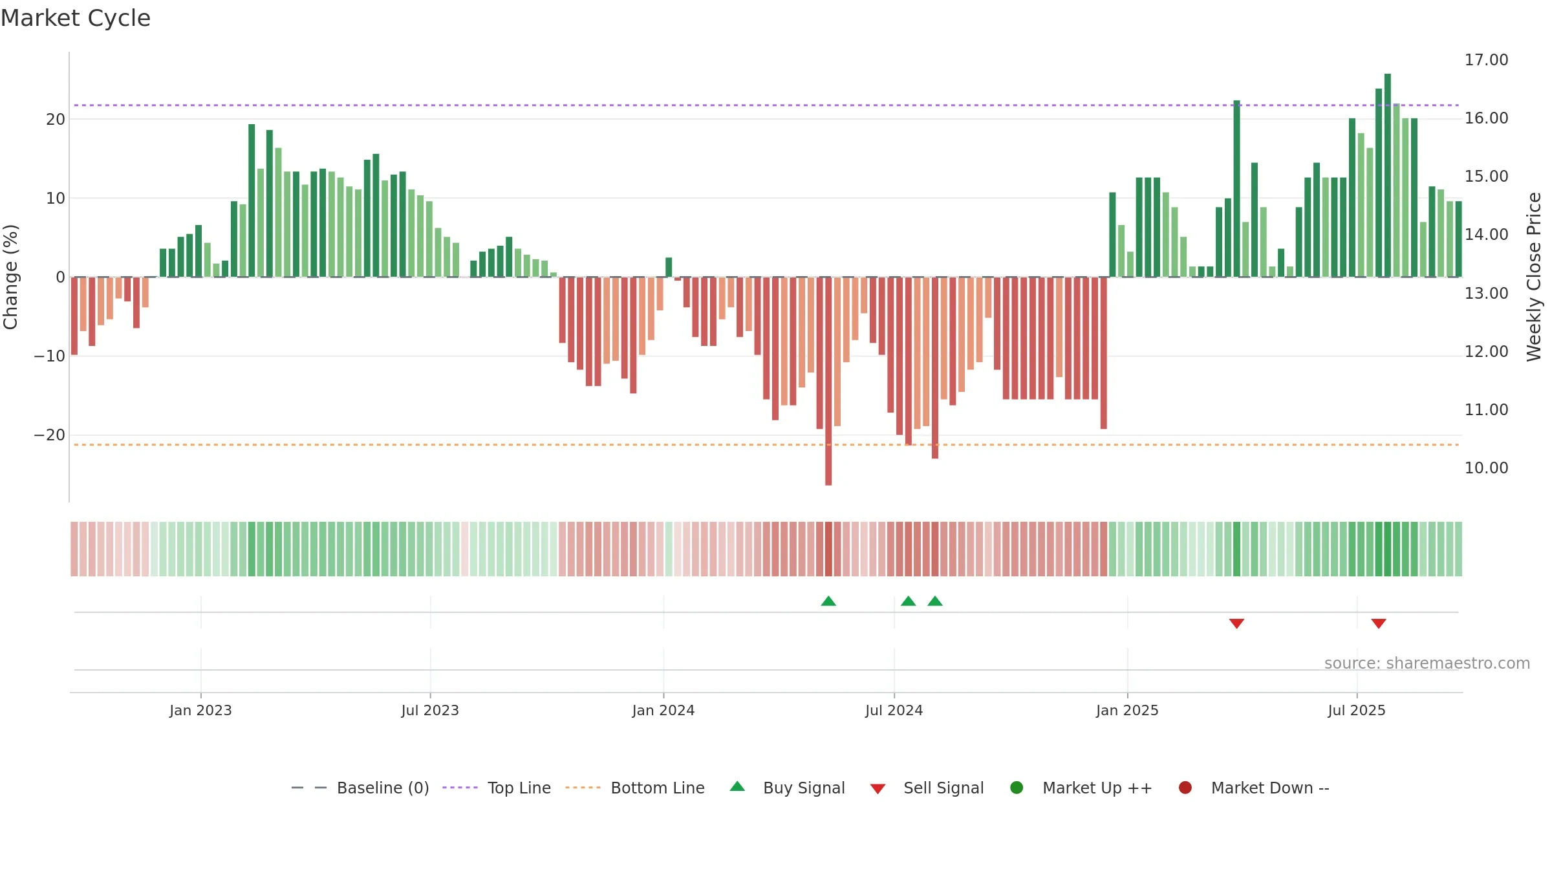Image resolution: width=1552 pixels, height=873 pixels.
Task: Click the −20 change tick label
Action: [50, 435]
